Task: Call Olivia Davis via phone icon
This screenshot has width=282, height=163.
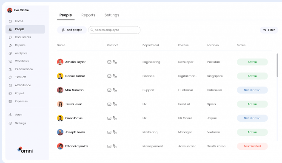Action: [115, 118]
